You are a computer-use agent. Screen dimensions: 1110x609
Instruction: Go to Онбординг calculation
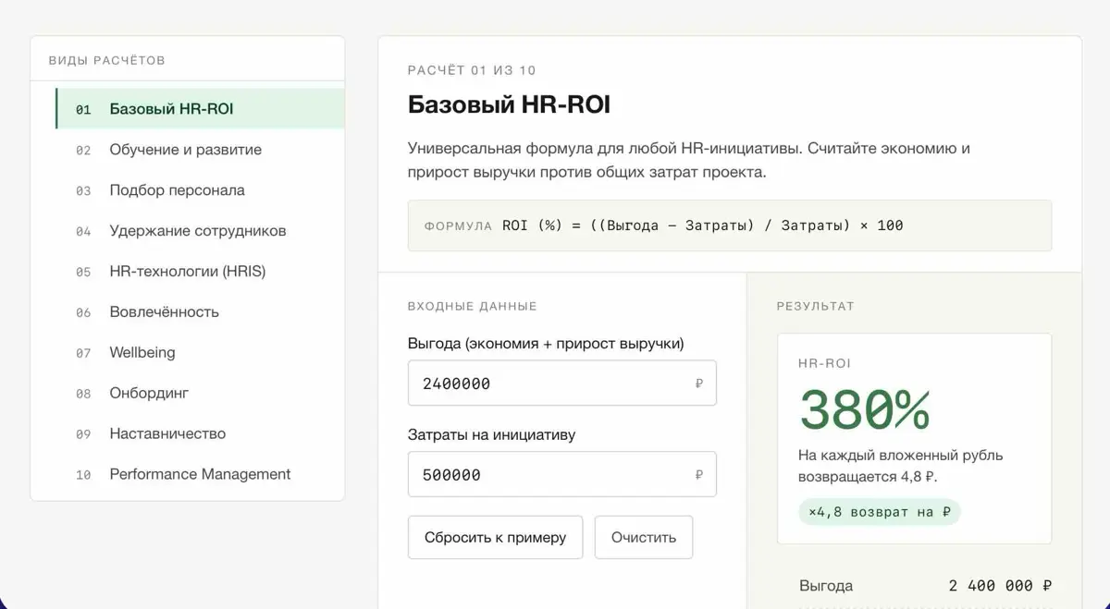point(200,393)
